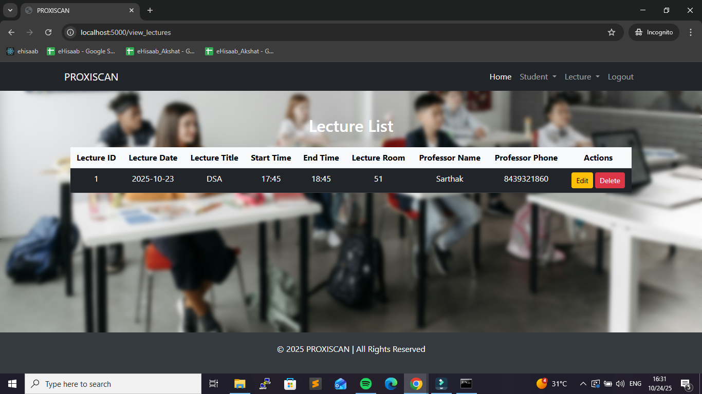Open Microsoft Edge from the taskbar

tap(391, 384)
